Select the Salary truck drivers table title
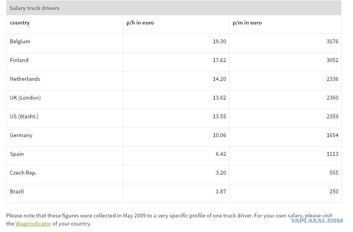This screenshot has height=232, width=353. pyautogui.click(x=34, y=8)
